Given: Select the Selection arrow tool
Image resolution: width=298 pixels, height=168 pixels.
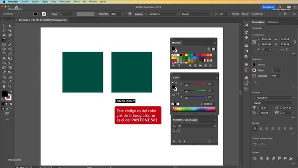Looking at the screenshot, I should pos(4,26).
